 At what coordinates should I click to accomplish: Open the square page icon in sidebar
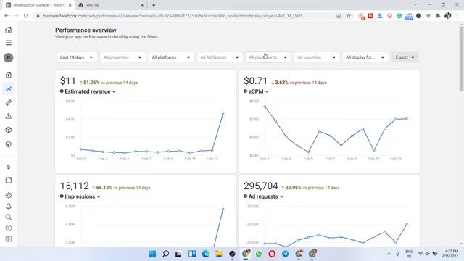(9, 181)
